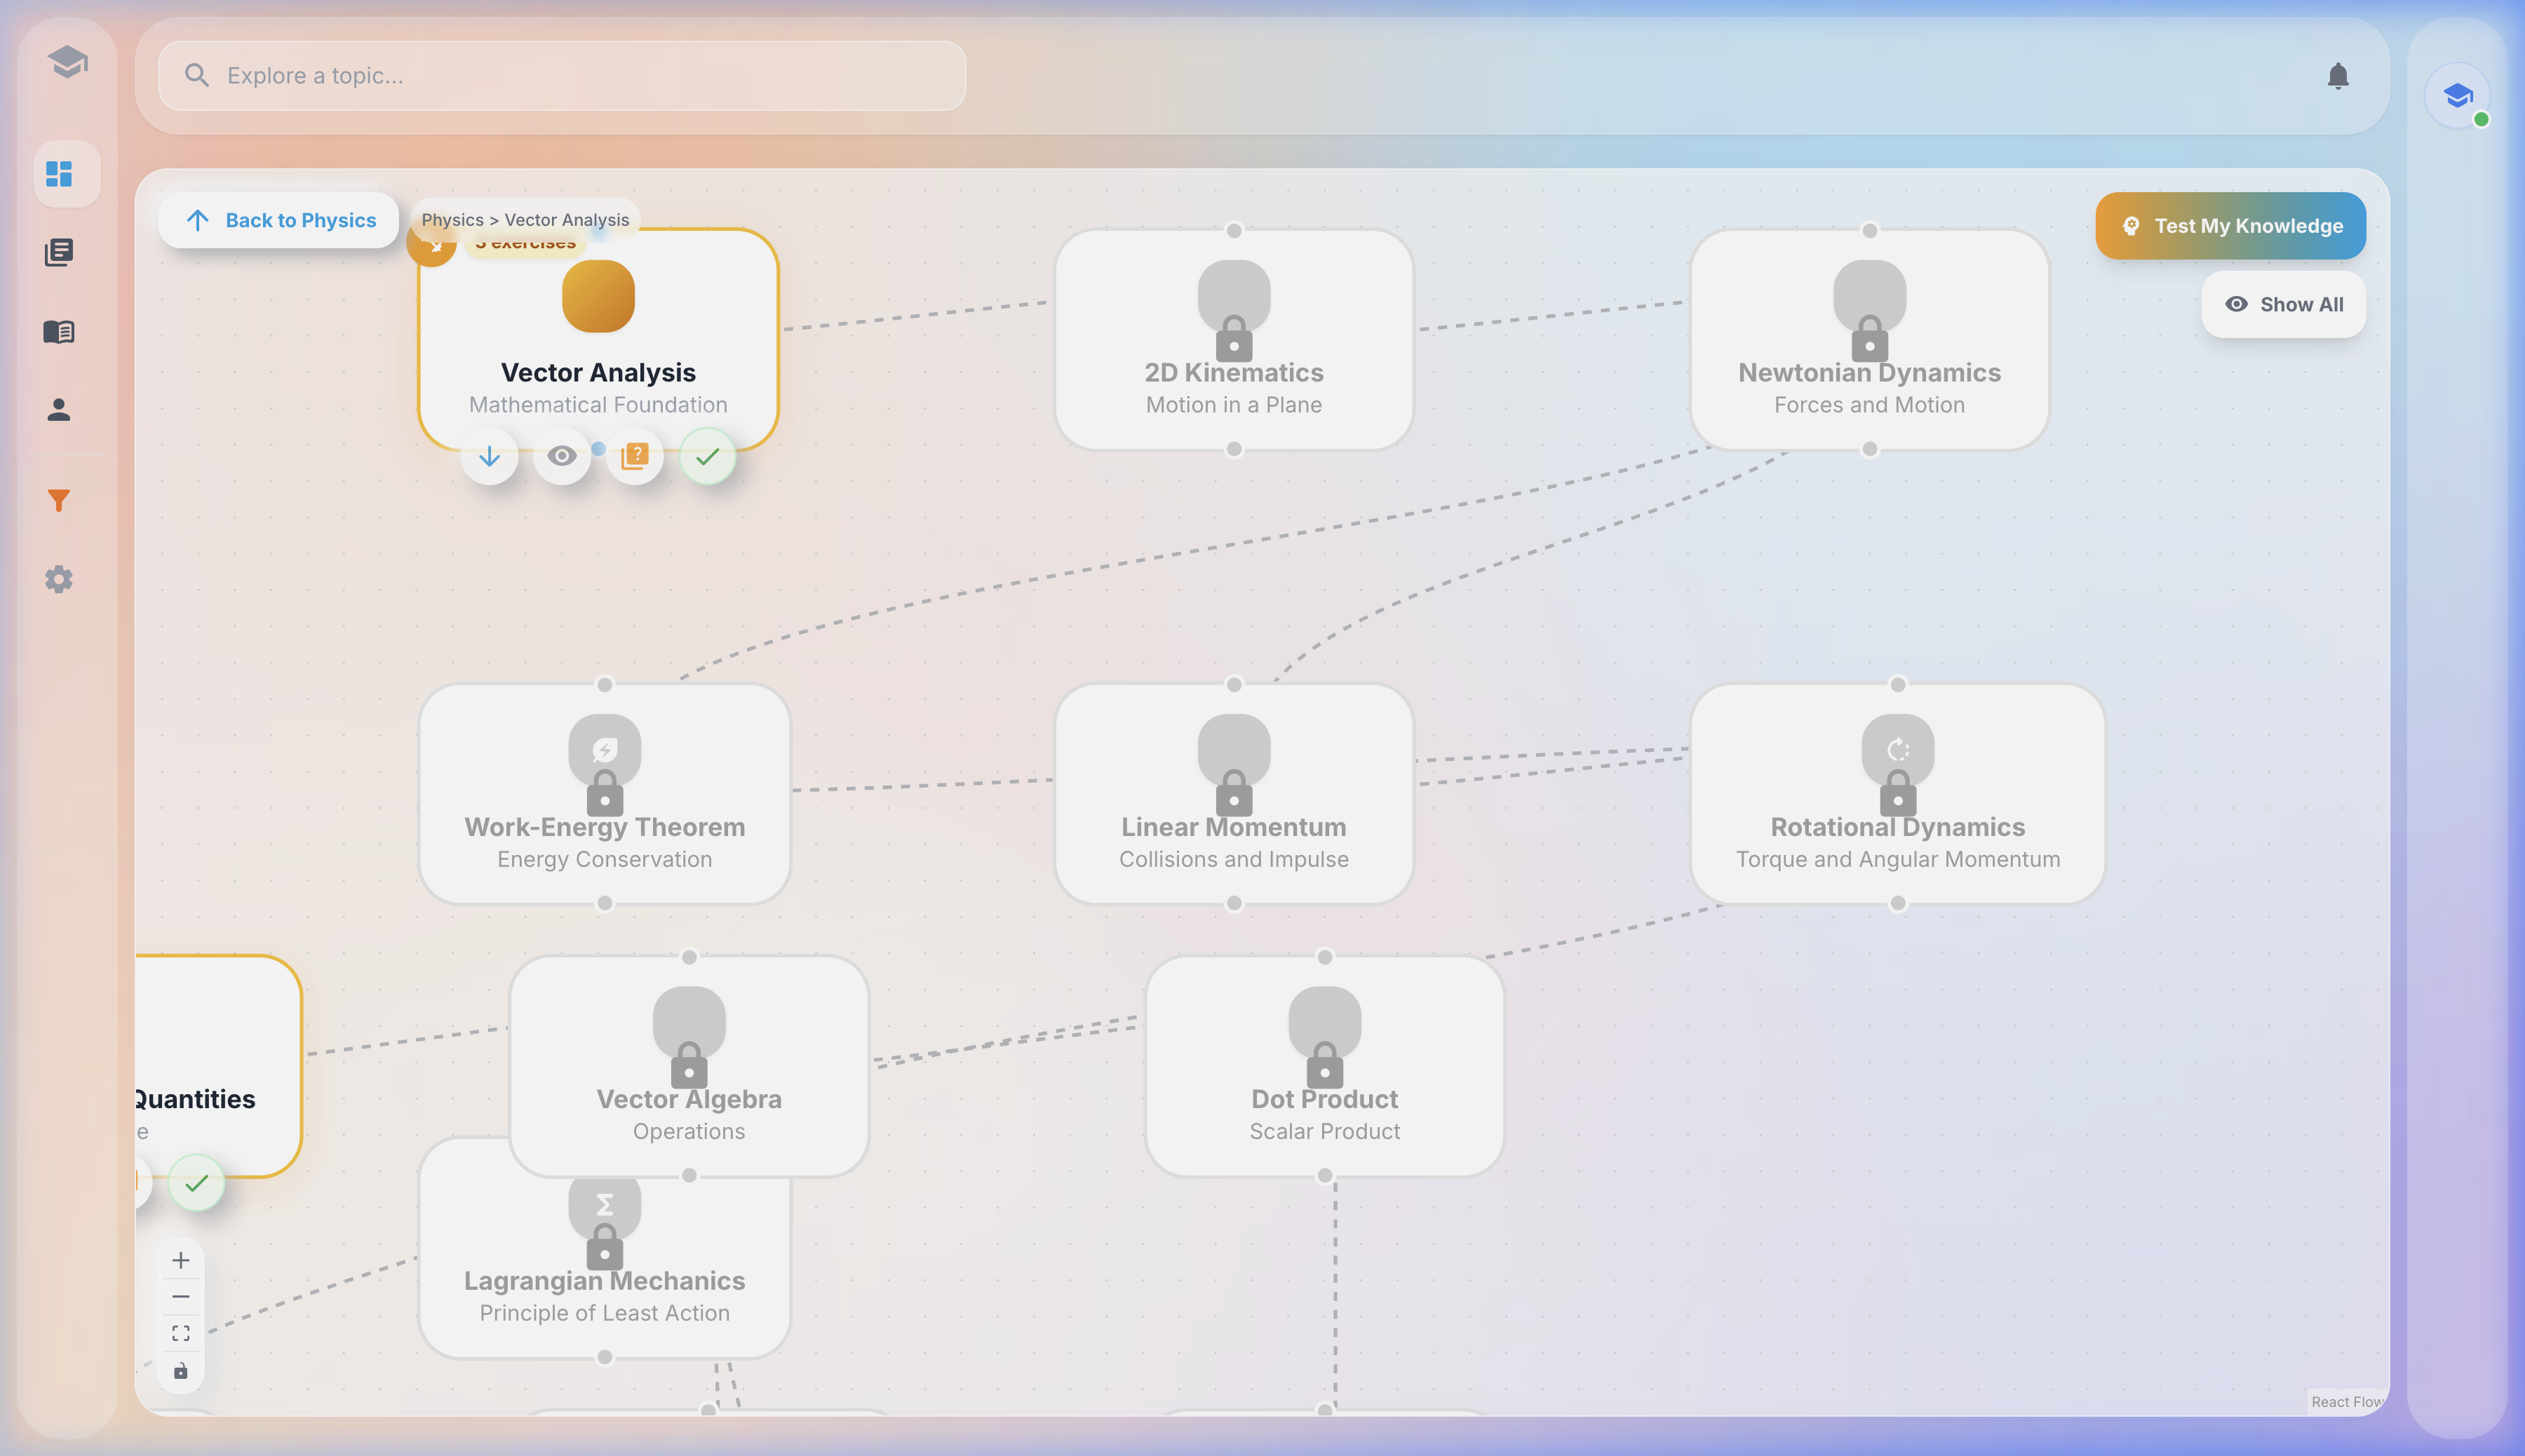Viewport: 2525px width, 1456px height.
Task: Mark Vector Analysis complete with green checkmark
Action: (x=708, y=456)
